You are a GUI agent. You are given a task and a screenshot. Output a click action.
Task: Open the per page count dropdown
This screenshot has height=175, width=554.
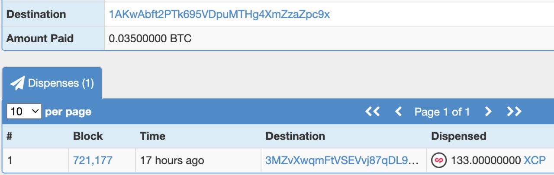[24, 112]
